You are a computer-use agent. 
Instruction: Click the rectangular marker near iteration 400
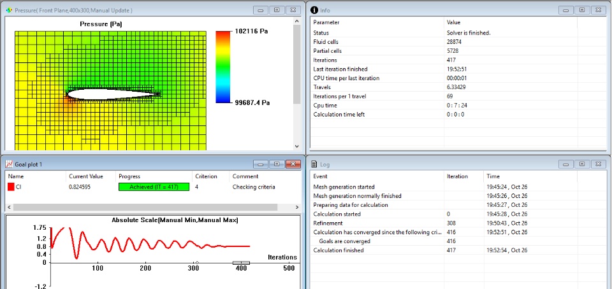(x=241, y=262)
